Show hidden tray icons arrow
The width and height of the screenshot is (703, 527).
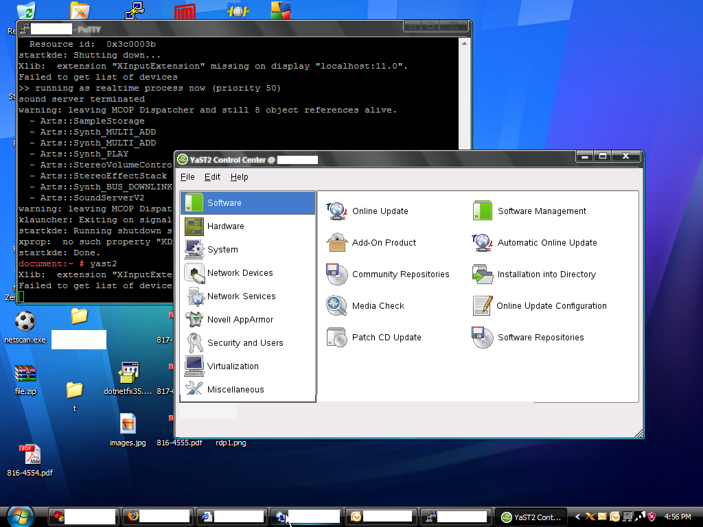click(x=578, y=517)
